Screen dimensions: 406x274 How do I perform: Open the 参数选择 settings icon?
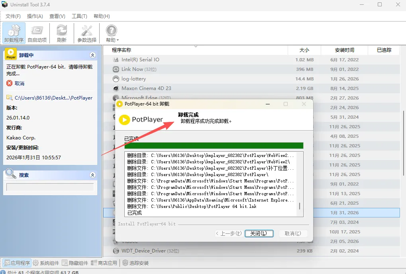87,33
